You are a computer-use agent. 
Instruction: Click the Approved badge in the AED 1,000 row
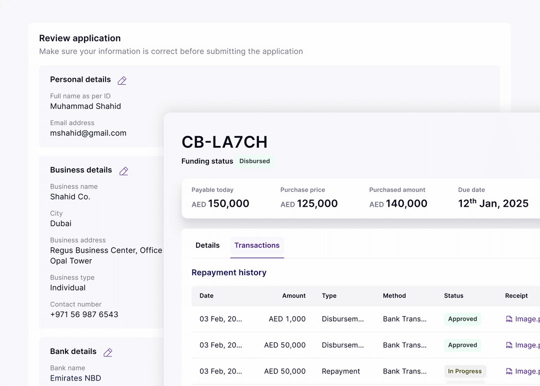[462, 319]
